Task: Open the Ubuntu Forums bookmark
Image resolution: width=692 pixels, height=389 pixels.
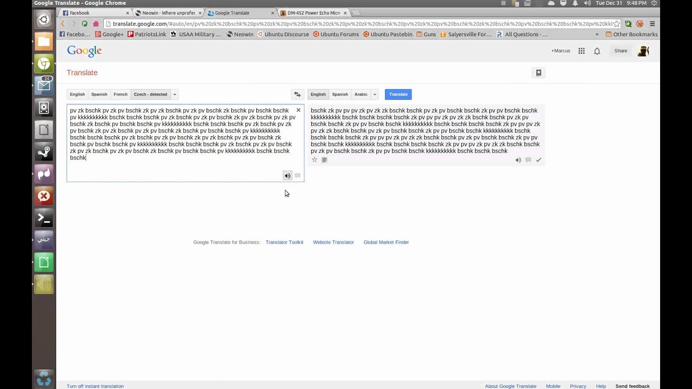Action: coord(336,35)
